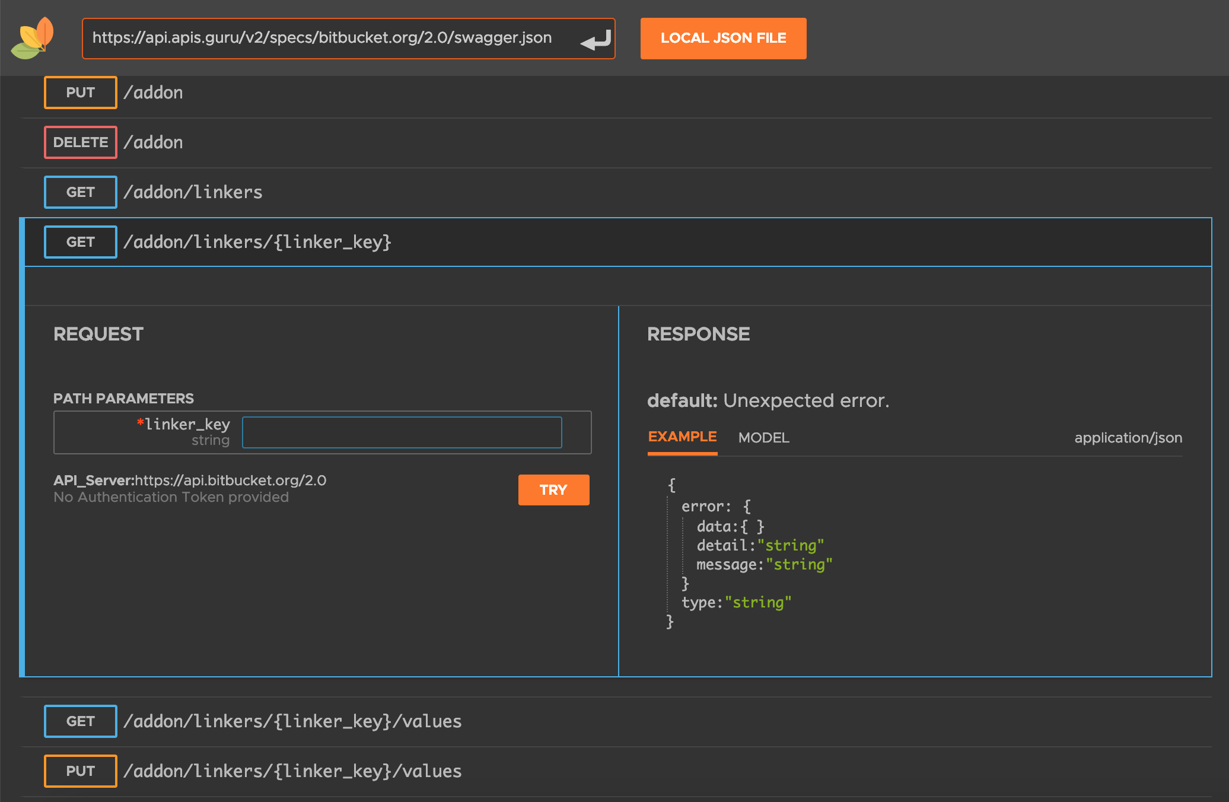1229x802 pixels.
Task: Click the LOCAL JSON FILE button
Action: tap(723, 39)
